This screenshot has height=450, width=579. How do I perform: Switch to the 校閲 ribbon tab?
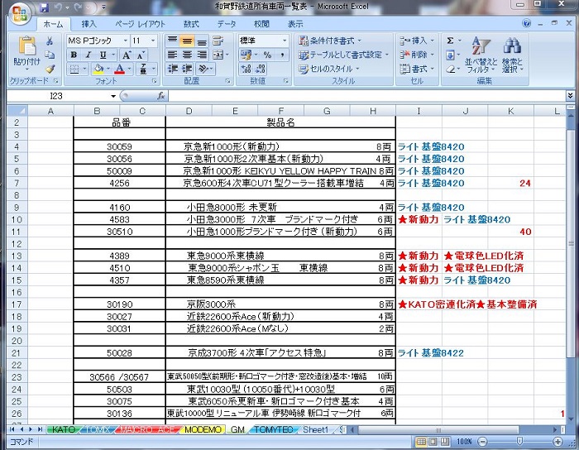pos(261,24)
